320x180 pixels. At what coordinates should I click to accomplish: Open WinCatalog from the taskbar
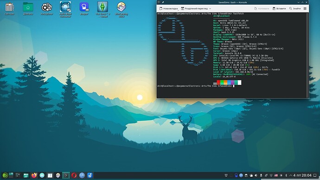[58, 175]
